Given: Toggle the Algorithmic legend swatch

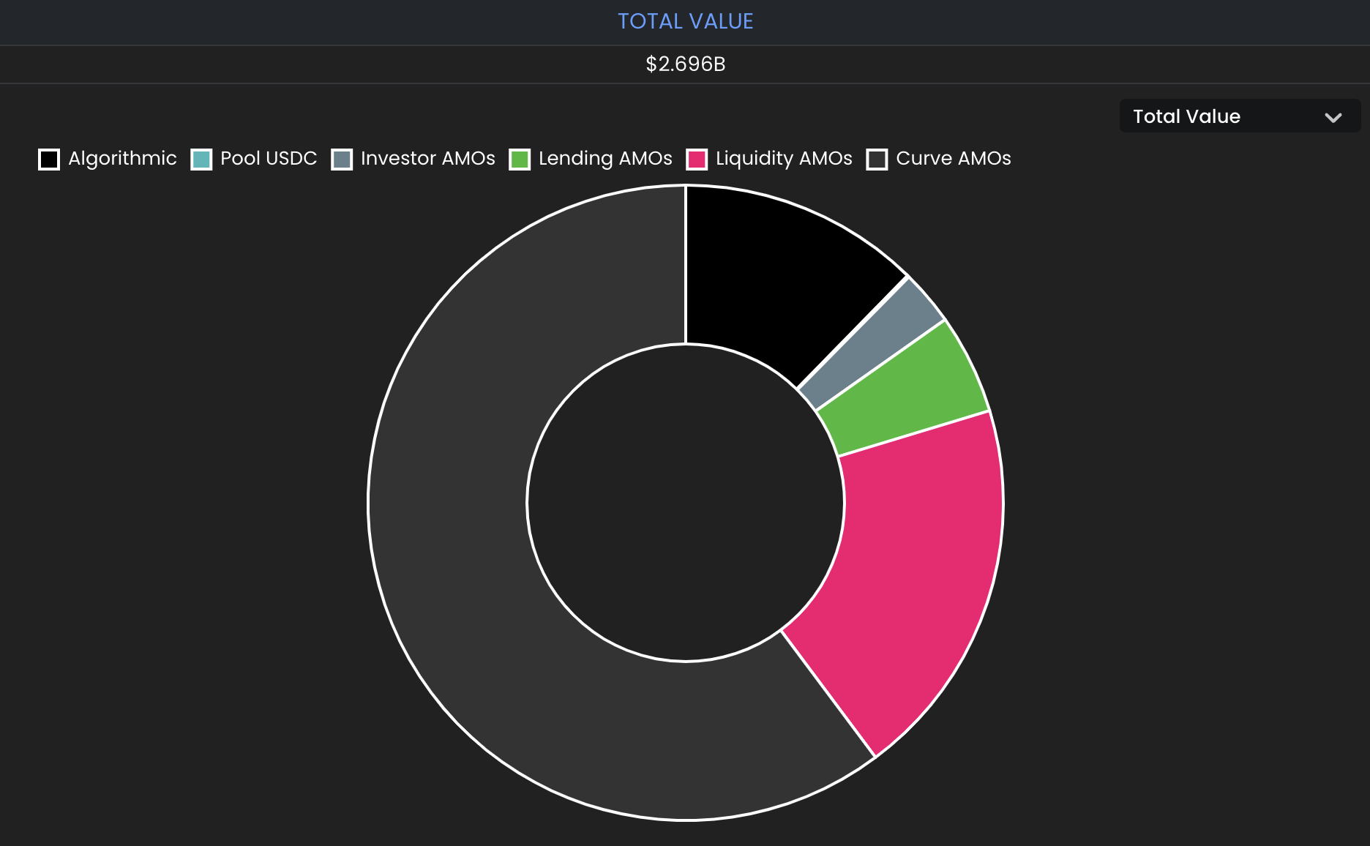Looking at the screenshot, I should (49, 159).
